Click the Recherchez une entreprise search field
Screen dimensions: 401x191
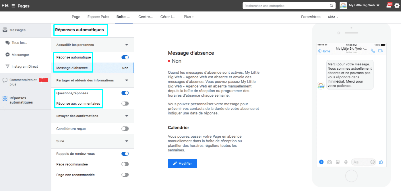point(286,6)
